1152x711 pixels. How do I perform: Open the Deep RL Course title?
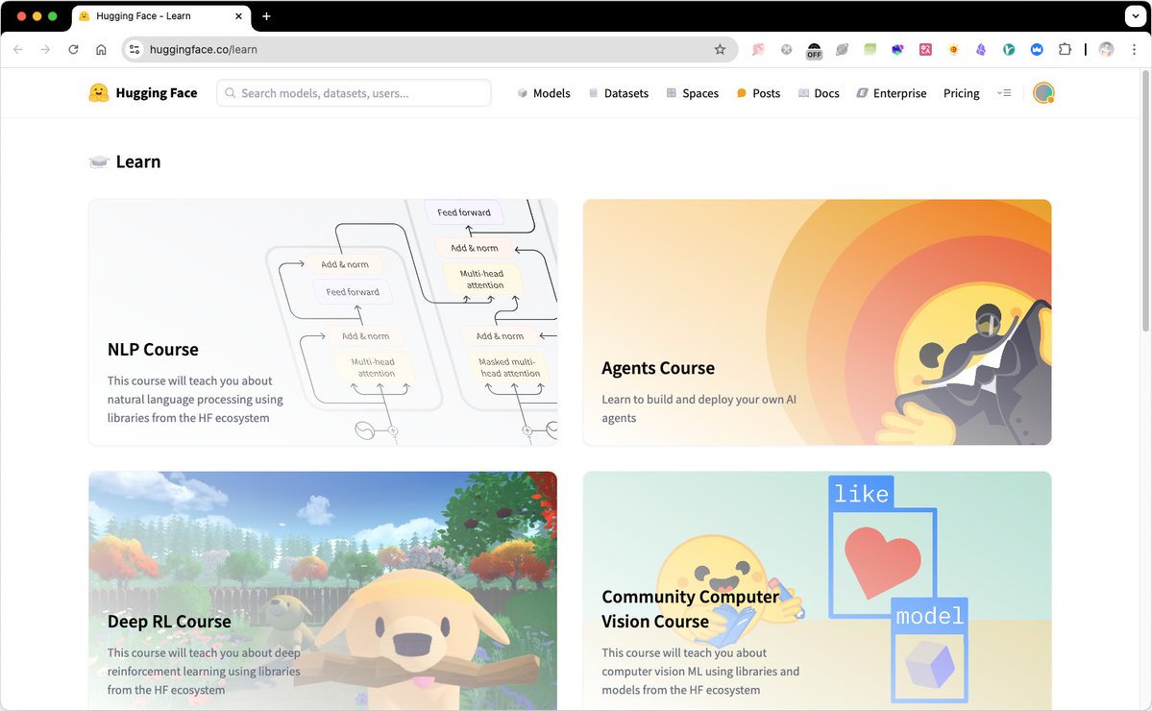point(169,622)
